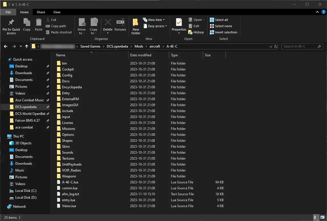Open the Copy to menu

tap(94, 26)
